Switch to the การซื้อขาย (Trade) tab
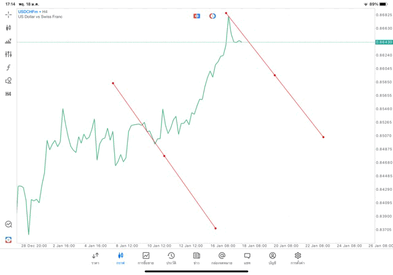This screenshot has width=393, height=275. coord(146,258)
